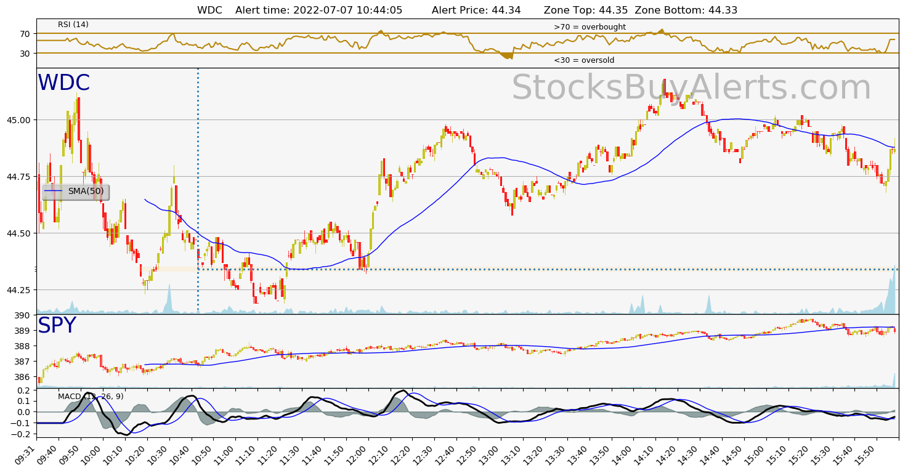Click the Zone Bottom: 44.33 title text
Screen dimensions: 908x473
pyautogui.click(x=686, y=10)
